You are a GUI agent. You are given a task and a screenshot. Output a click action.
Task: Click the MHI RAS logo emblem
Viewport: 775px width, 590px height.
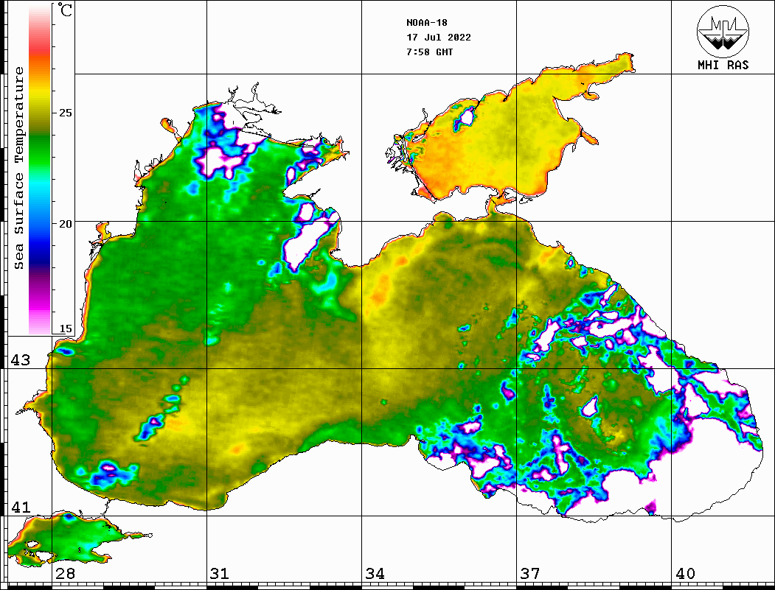[723, 31]
